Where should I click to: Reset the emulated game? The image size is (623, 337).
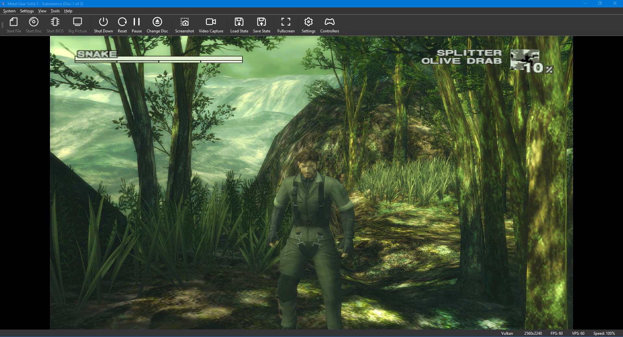[x=122, y=22]
